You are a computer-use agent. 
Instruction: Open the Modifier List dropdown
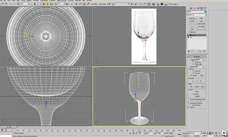coord(197,15)
